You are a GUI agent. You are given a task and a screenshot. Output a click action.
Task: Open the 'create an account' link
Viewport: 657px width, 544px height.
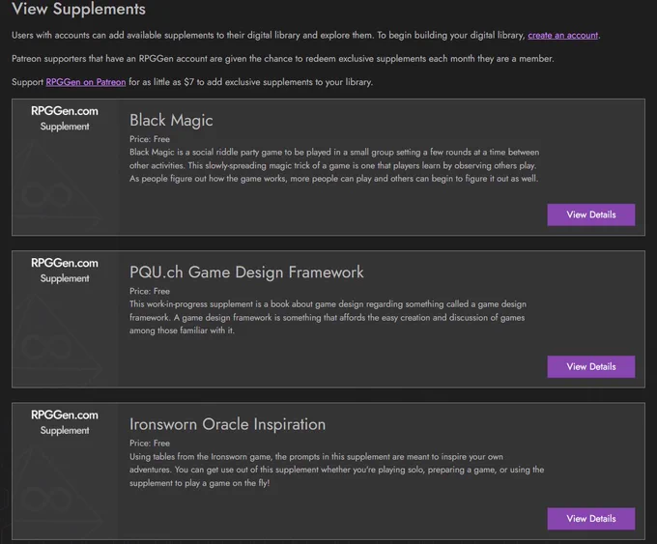coord(562,35)
